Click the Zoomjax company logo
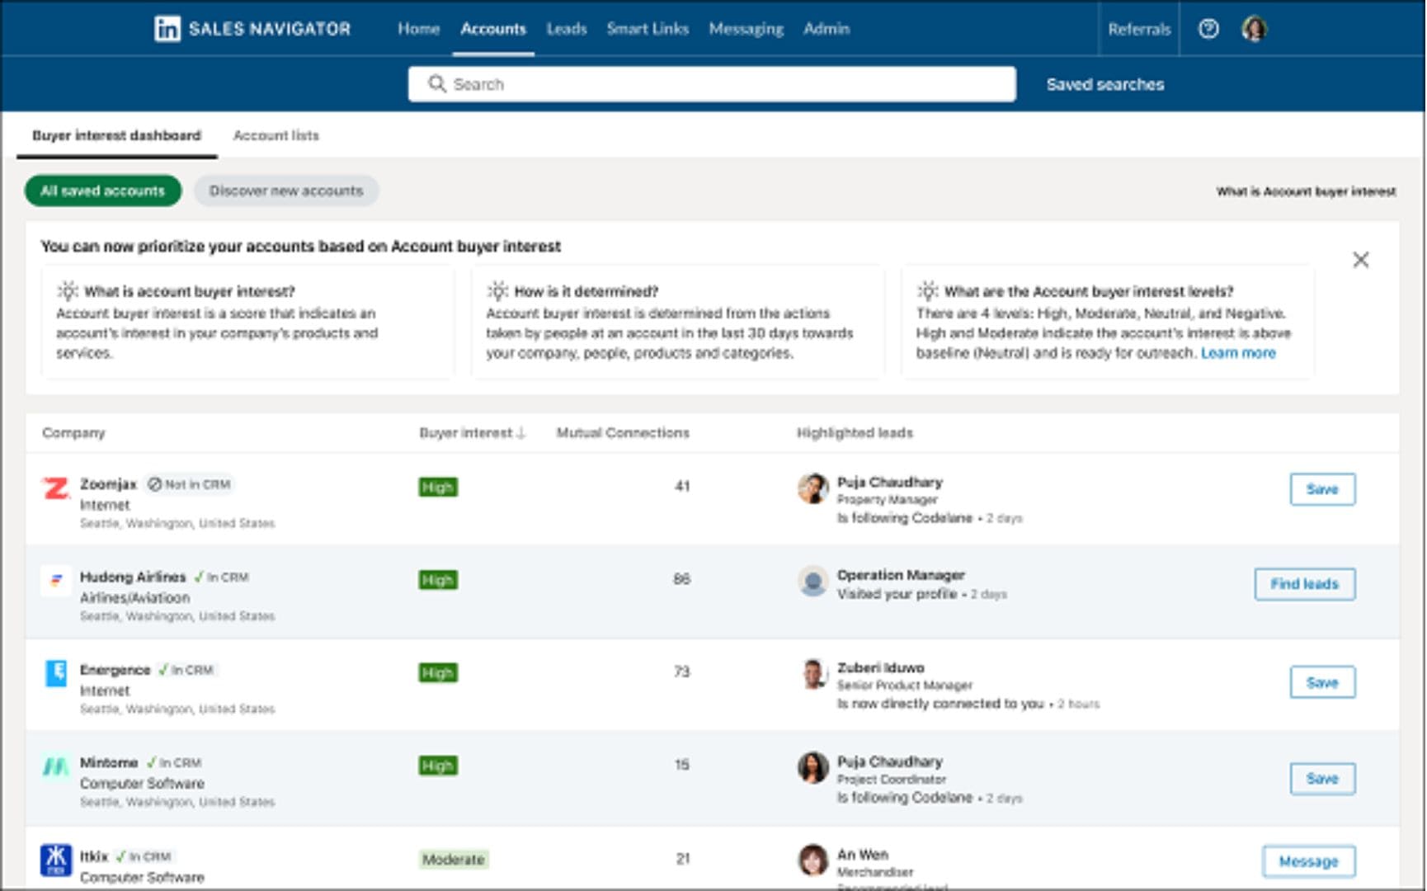The width and height of the screenshot is (1427, 891). point(56,488)
